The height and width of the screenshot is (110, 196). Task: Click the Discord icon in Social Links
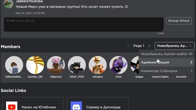pos(76,106)
